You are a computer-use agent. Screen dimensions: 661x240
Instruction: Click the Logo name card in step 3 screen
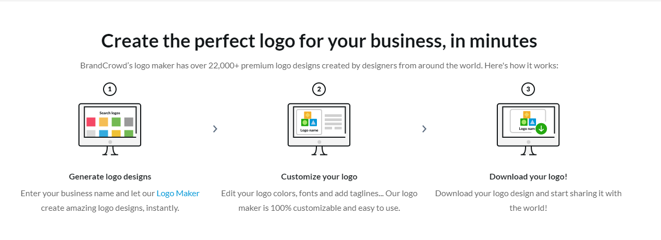(528, 121)
